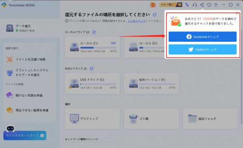The width and height of the screenshot is (243, 148).
Task: Click the F: partition USB icon
Action: click(x=133, y=83)
